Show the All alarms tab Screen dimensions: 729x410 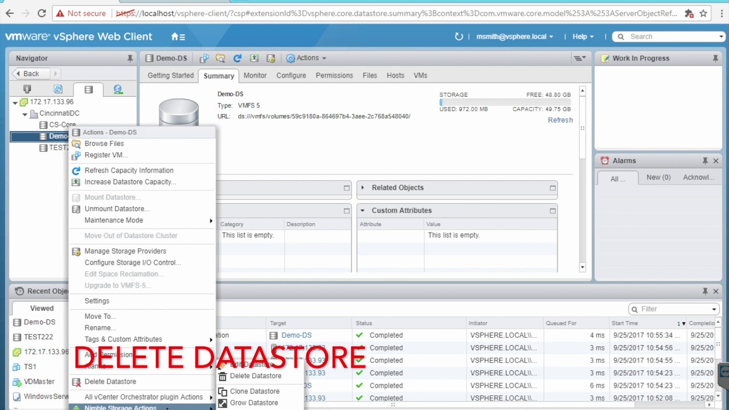point(618,178)
